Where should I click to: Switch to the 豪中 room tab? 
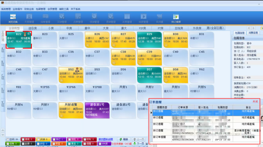(88, 29)
